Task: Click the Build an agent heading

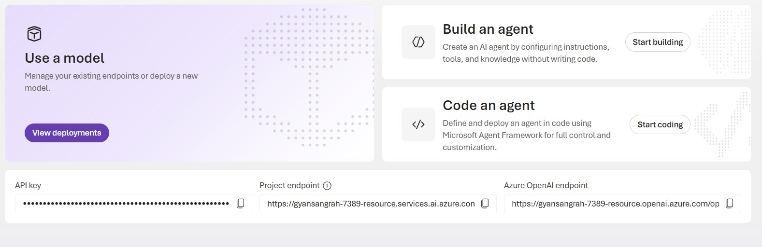Action: tap(488, 29)
